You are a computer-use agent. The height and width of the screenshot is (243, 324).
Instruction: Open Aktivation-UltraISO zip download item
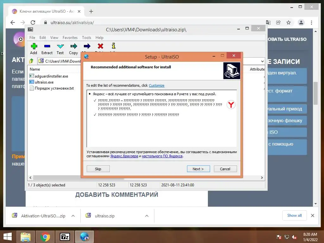(43, 216)
